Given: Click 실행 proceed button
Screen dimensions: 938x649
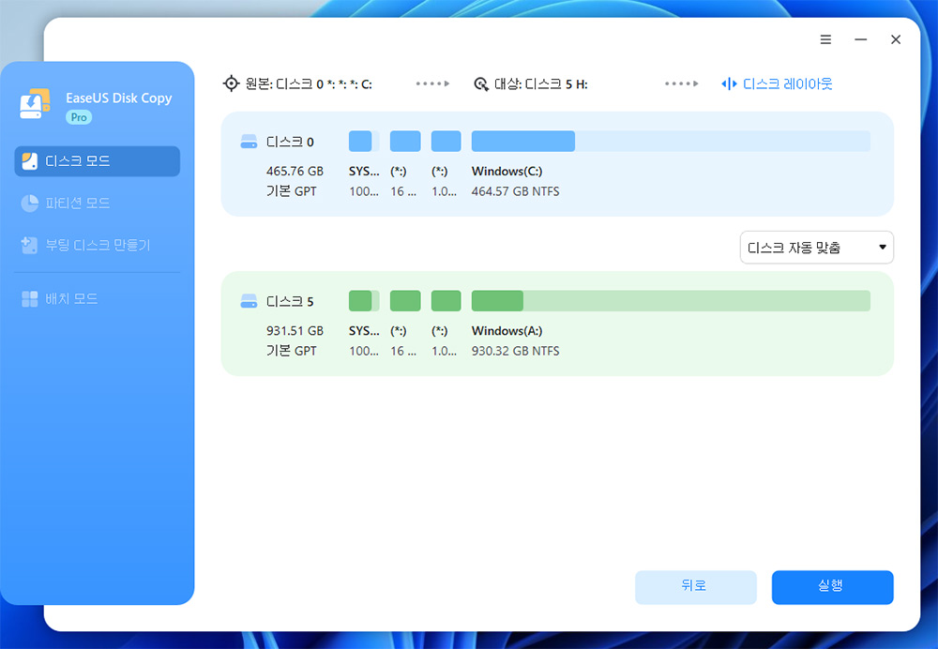Looking at the screenshot, I should click(832, 587).
